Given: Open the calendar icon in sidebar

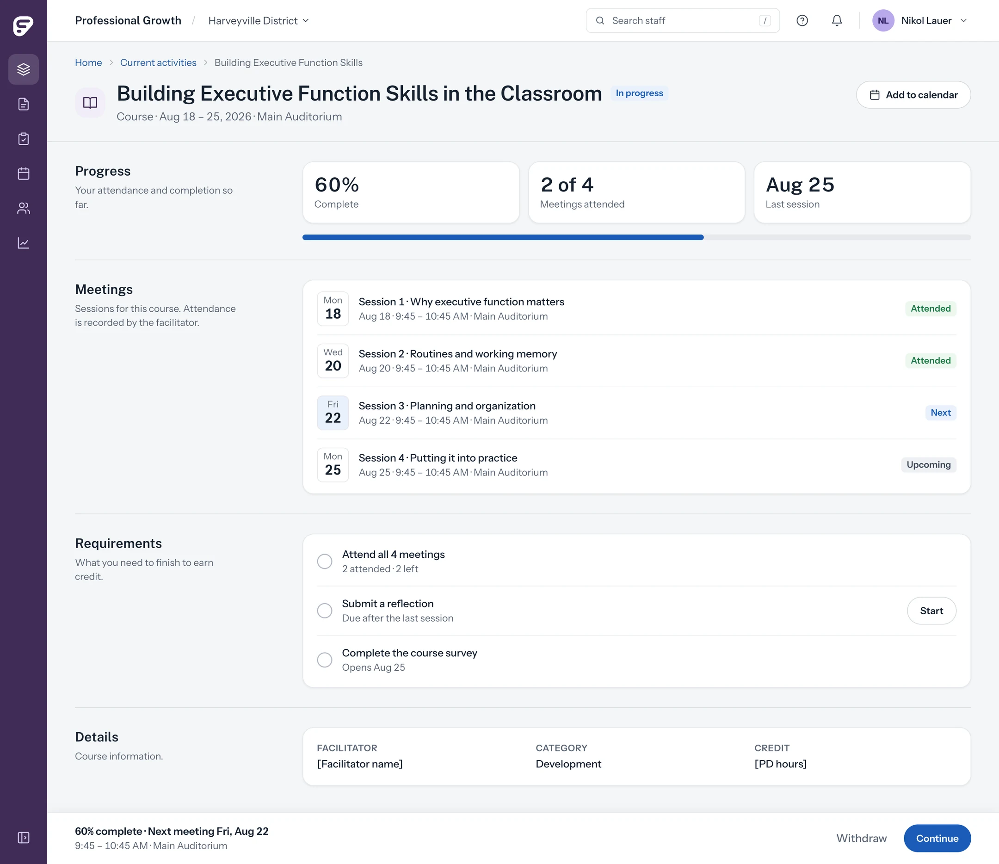Looking at the screenshot, I should [x=24, y=173].
